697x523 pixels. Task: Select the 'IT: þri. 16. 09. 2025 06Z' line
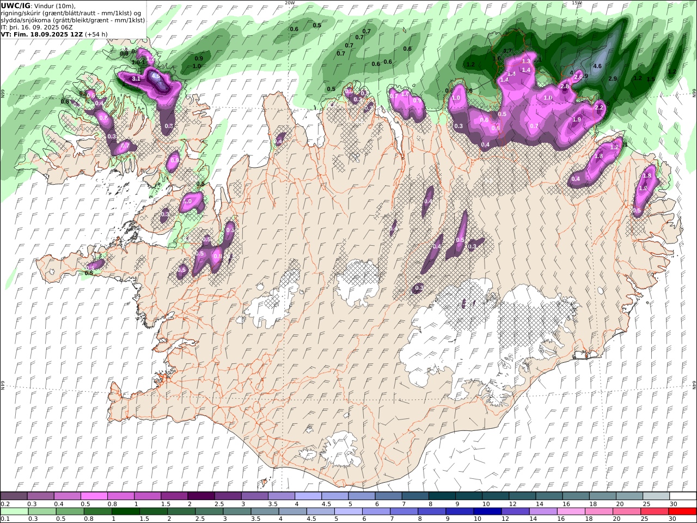(37, 27)
